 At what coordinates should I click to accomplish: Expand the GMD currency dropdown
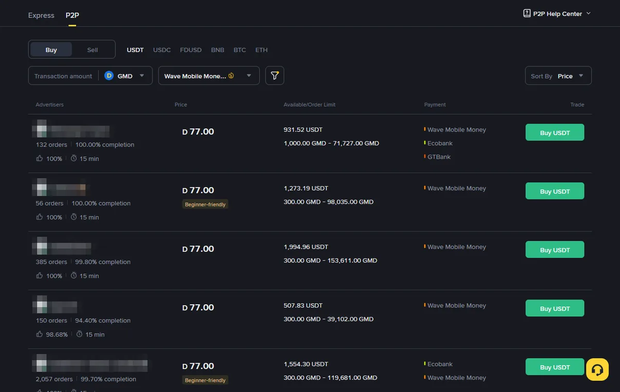click(126, 76)
